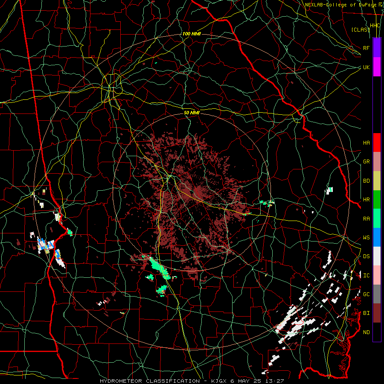Viewport: 384px width, 384px height.
Task: Click the [CLAS] unit label
Action: (360, 29)
